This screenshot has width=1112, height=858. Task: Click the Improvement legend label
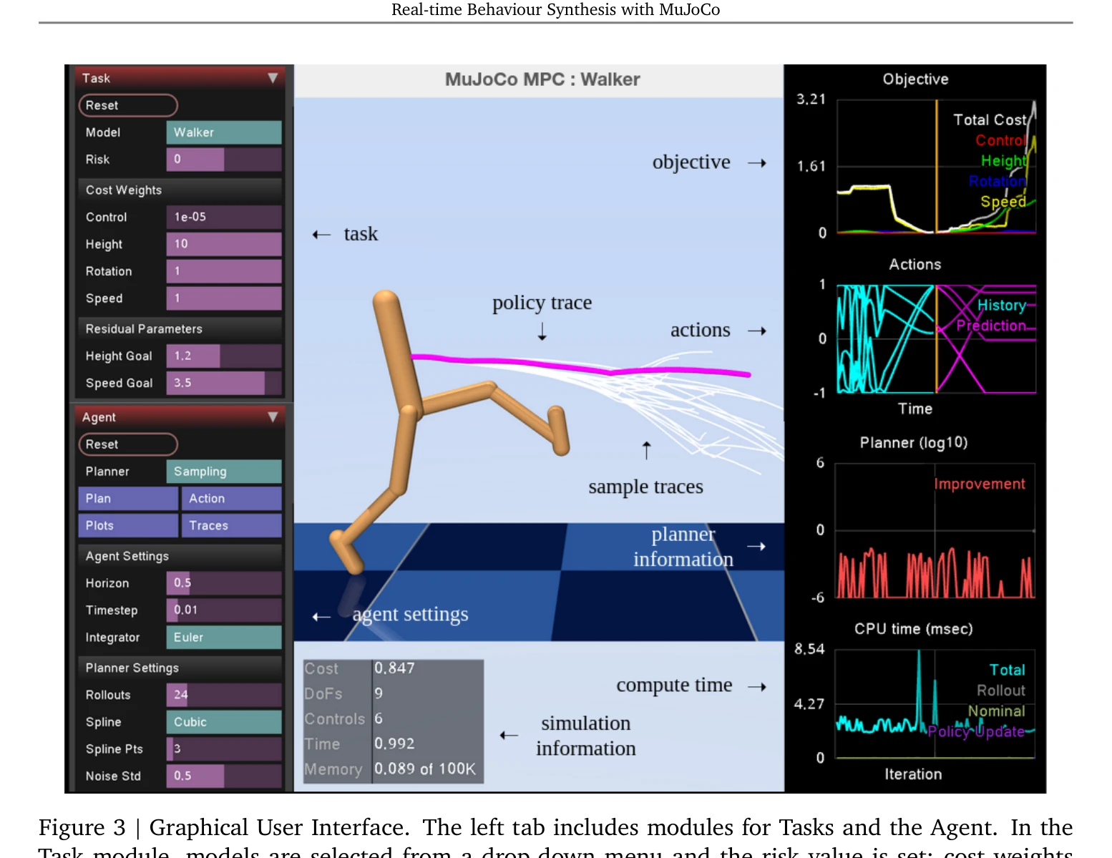(980, 484)
